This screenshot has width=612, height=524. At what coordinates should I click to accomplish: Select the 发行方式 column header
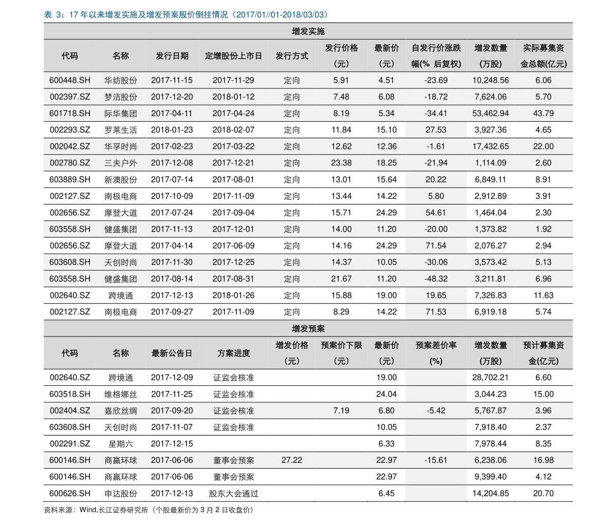click(x=291, y=55)
